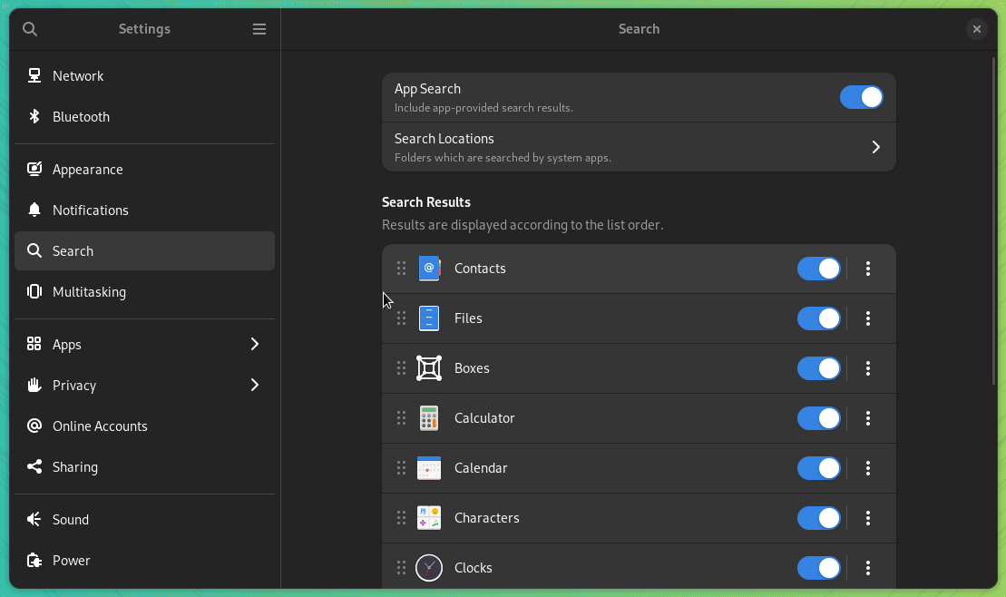Screen dimensions: 1006x597
Task: Select the Multitasking sidebar icon
Action: [x=34, y=291]
